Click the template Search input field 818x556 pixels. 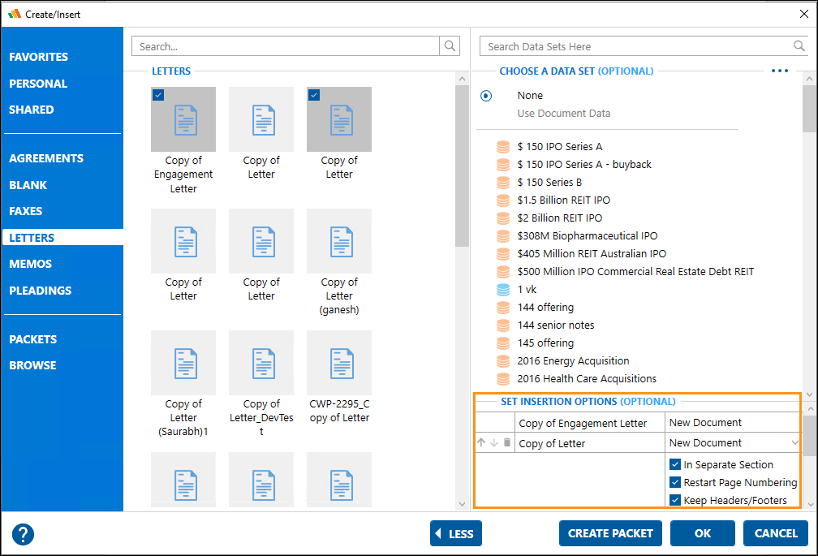(286, 46)
